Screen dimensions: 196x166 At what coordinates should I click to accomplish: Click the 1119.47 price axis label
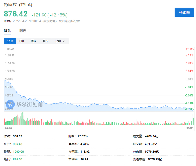[x=10, y=49]
